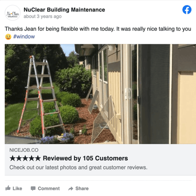Open NuClear Building Maintenance page name
The height and width of the screenshot is (196, 196).
(64, 10)
